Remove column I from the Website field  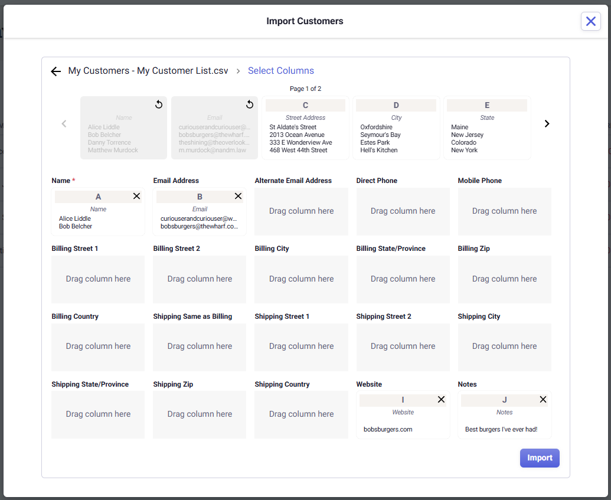441,400
